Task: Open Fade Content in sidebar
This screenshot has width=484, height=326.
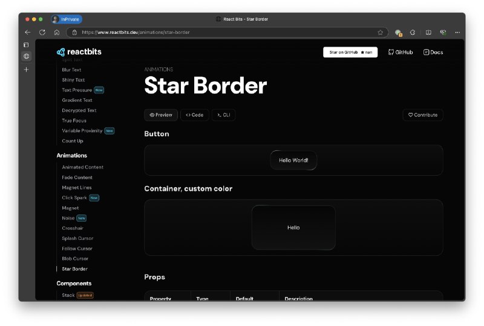Action: [77, 178]
